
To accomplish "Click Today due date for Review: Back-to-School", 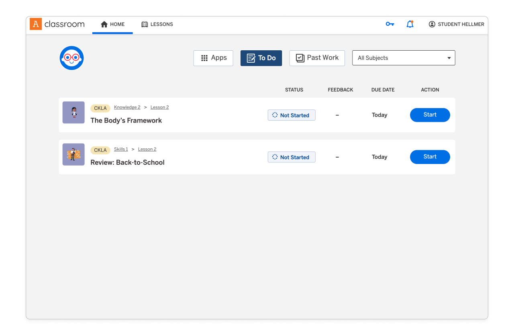I will (x=379, y=157).
